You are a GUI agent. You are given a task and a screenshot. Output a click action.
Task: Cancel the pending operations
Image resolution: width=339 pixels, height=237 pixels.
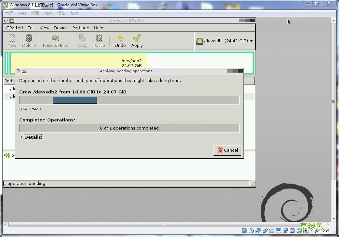(227, 150)
